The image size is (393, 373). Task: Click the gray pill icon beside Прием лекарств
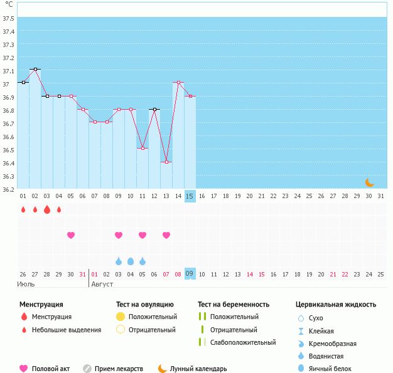pyautogui.click(x=87, y=369)
